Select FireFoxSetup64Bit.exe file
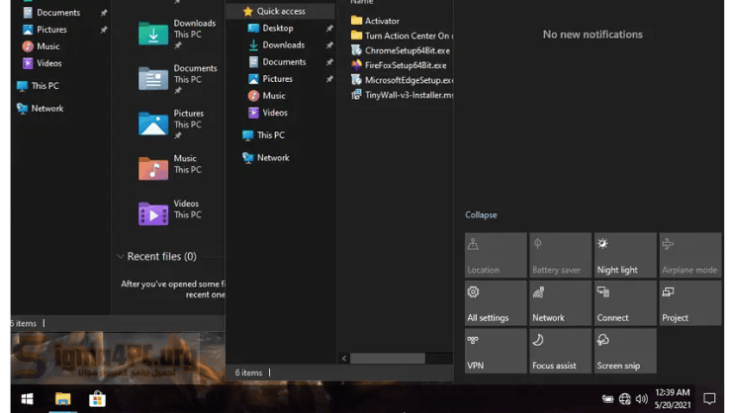This screenshot has height=413, width=735. (406, 65)
